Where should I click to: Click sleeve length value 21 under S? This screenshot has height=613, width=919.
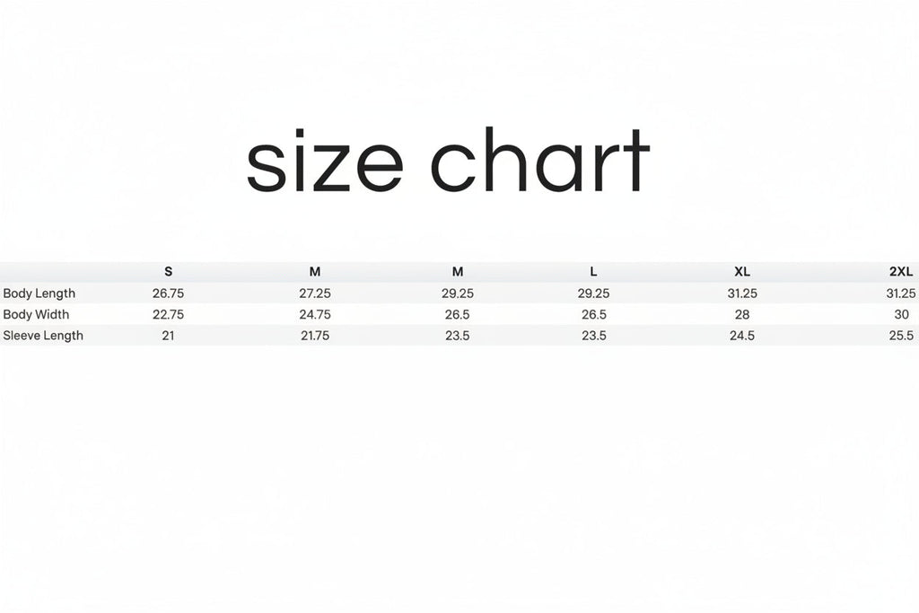coord(169,336)
